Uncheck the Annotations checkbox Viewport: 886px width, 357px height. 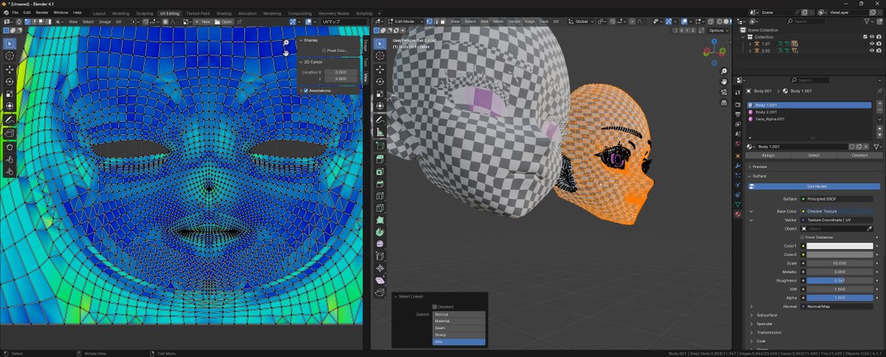306,90
